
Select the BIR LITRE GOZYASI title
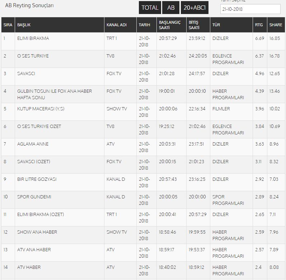[x=37, y=179]
